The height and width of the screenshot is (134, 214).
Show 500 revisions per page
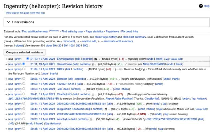[x=85, y=46]
